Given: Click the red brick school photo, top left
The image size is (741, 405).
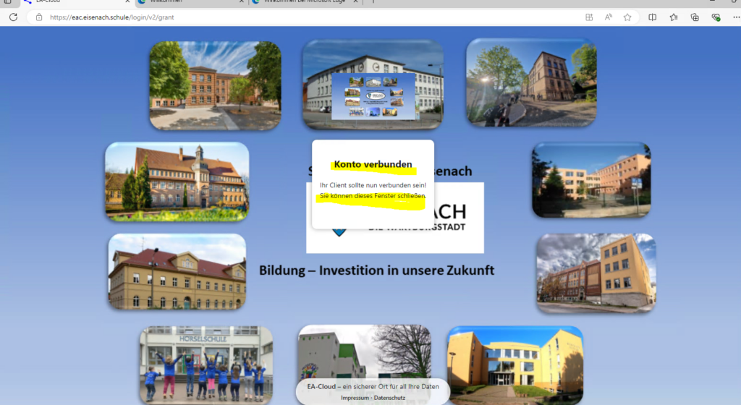Looking at the screenshot, I should click(x=216, y=85).
